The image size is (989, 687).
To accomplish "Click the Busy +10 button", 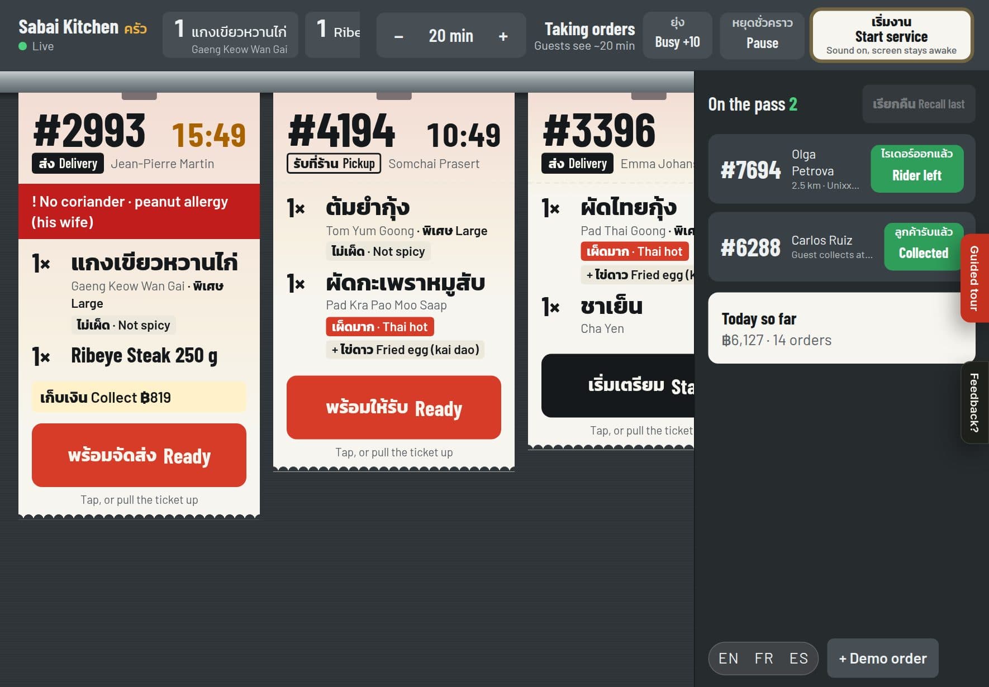I will [677, 35].
